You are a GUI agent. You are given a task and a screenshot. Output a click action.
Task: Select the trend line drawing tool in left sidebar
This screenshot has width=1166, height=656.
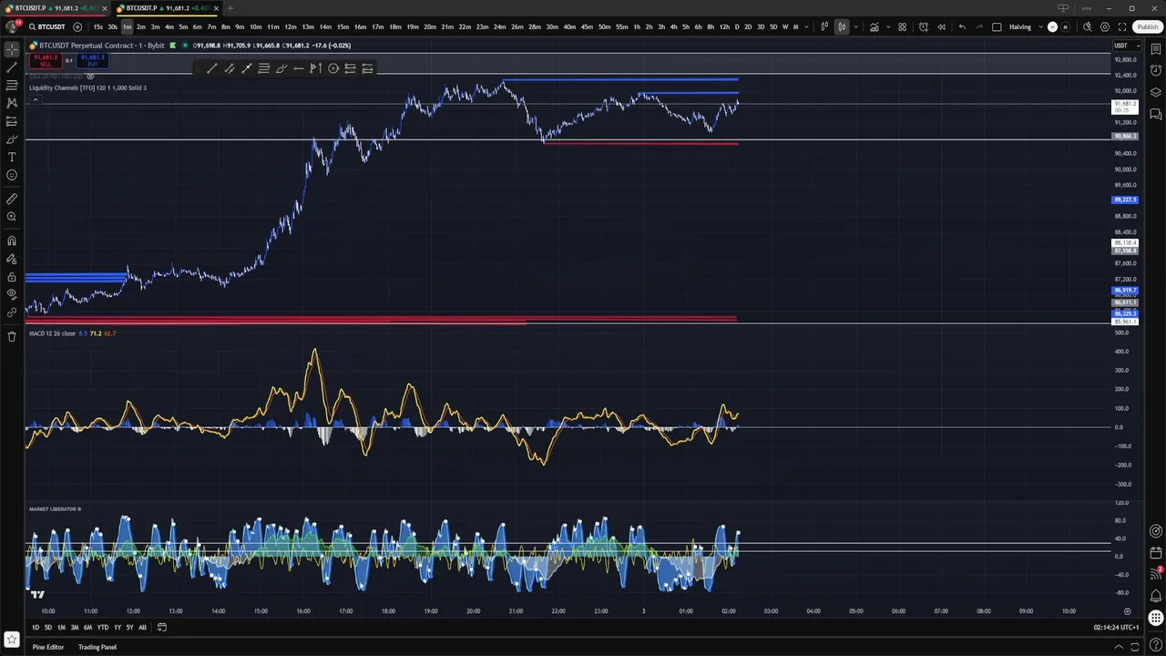point(12,67)
